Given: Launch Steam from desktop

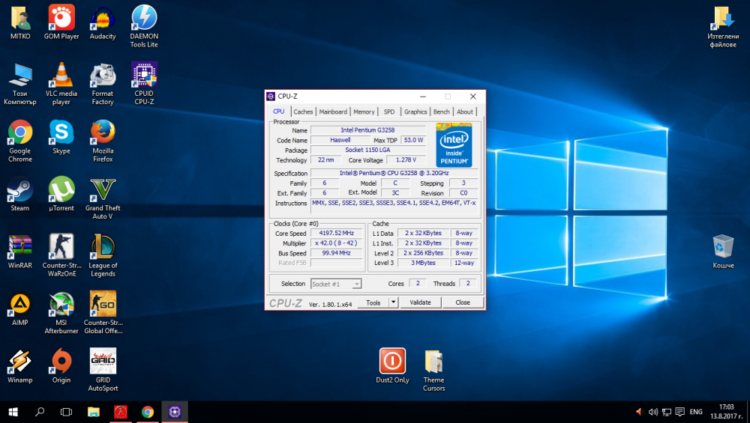Looking at the screenshot, I should coord(20,195).
